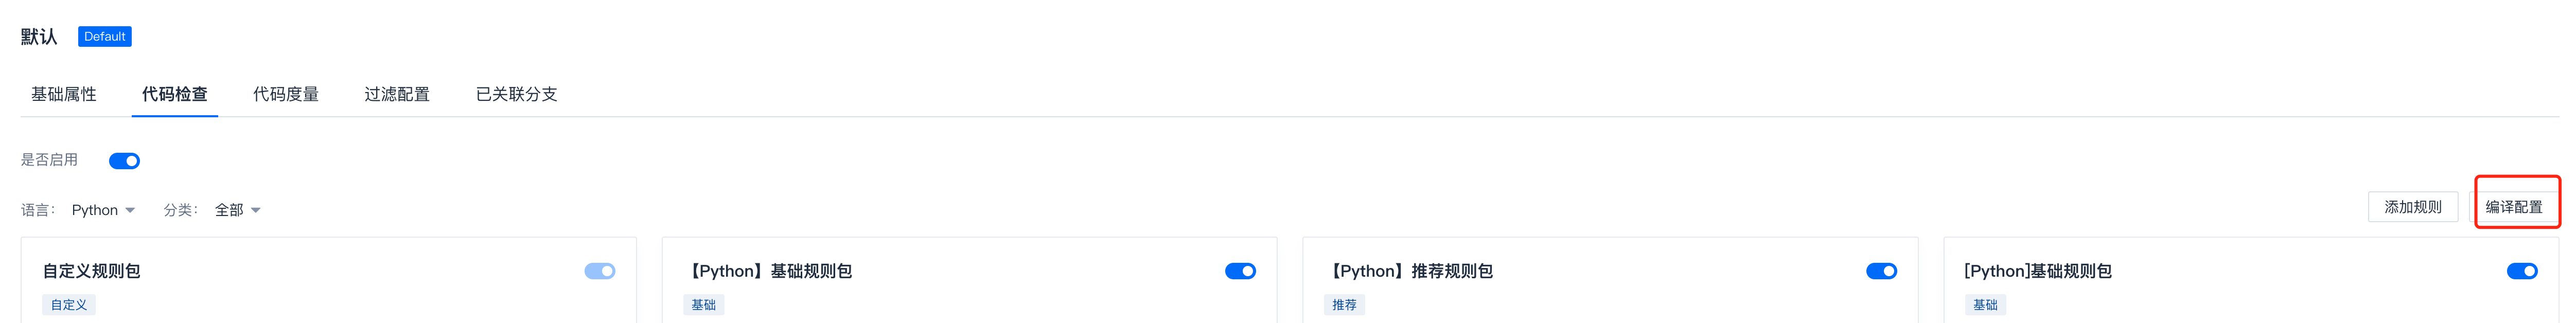Click the 默认 page title
This screenshot has height=323, width=2576.
pyautogui.click(x=39, y=36)
